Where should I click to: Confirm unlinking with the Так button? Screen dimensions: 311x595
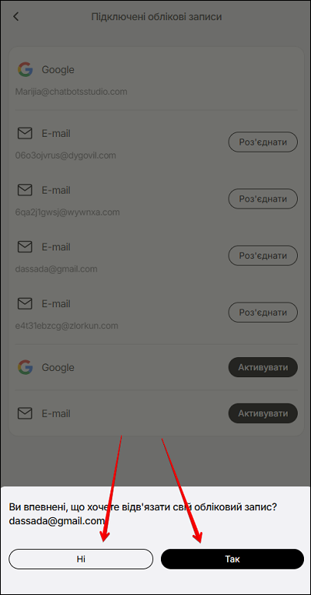232,559
